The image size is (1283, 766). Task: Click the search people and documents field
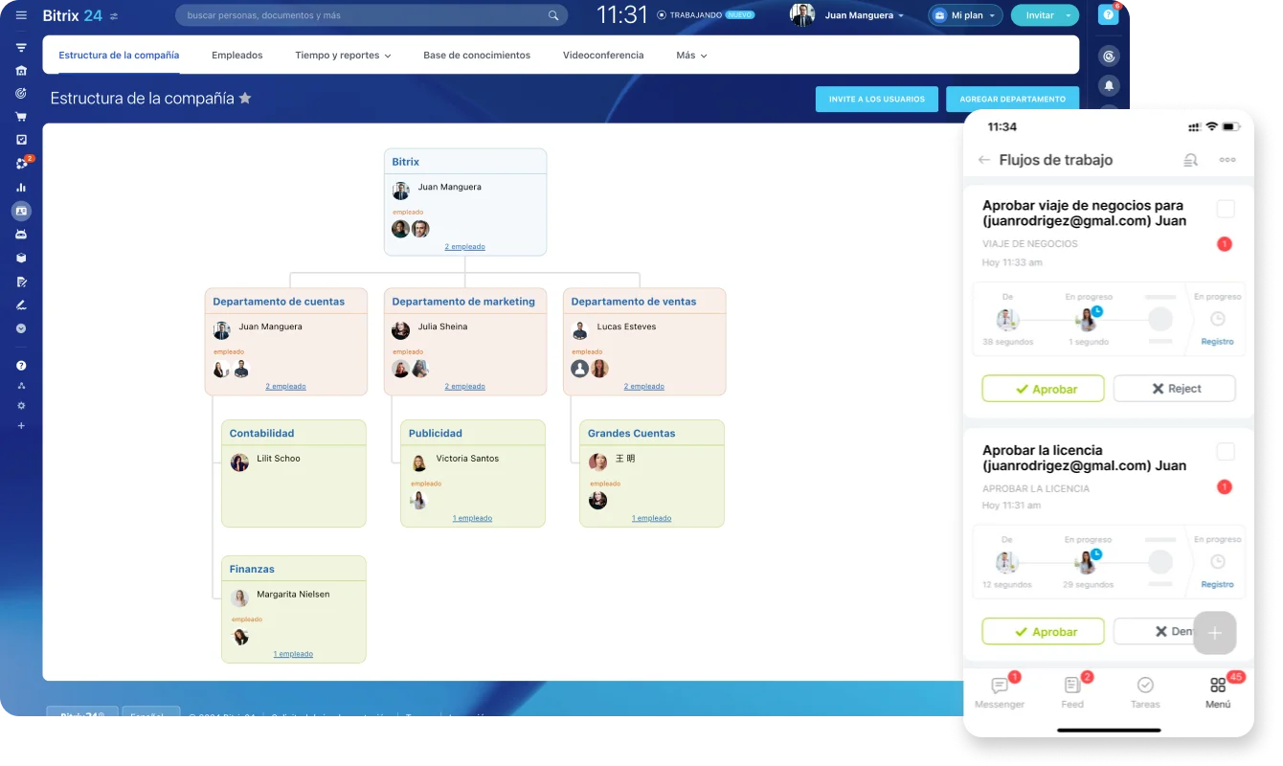(x=364, y=15)
